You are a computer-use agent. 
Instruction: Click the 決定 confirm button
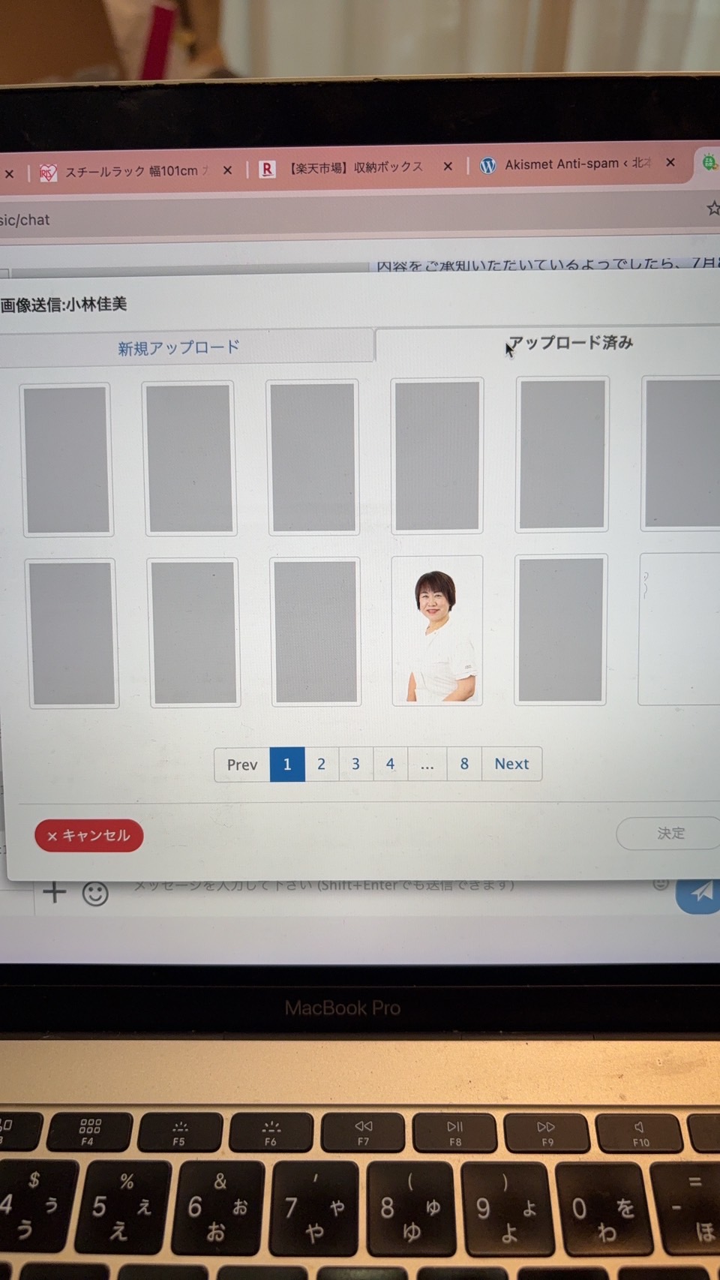tap(670, 833)
